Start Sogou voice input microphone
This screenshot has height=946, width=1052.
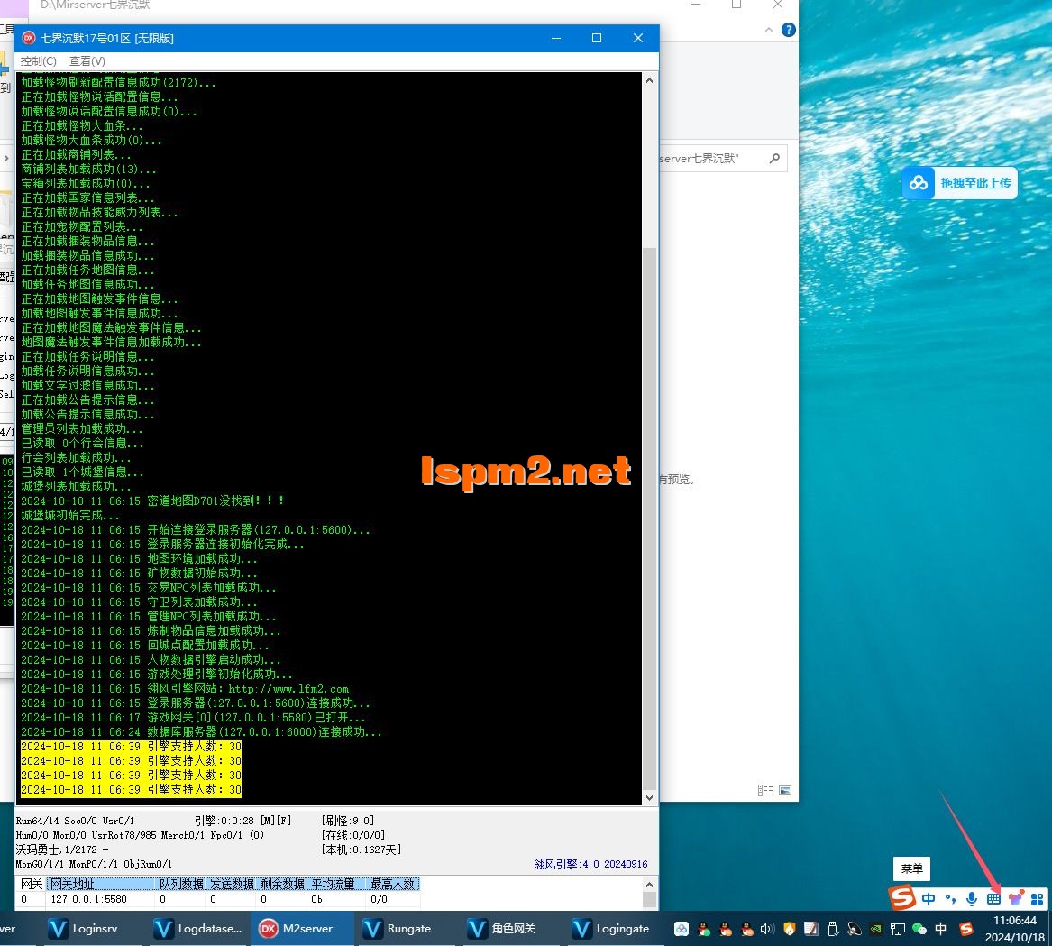point(972,898)
